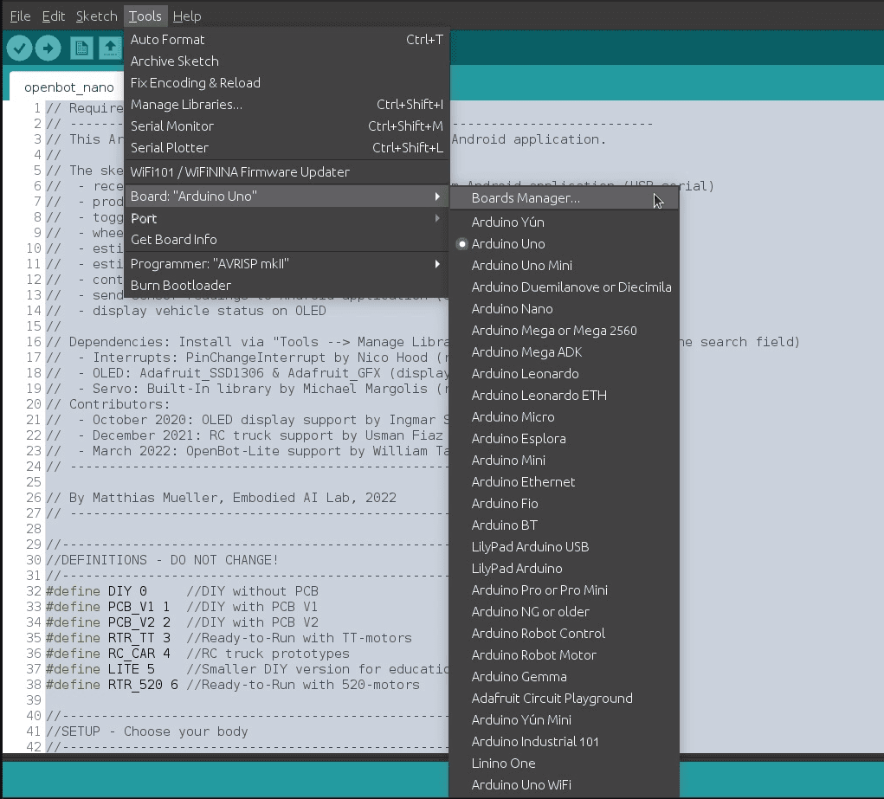Select the Arduino Leonardo board
Viewport: 884px width, 799px height.
(565, 374)
